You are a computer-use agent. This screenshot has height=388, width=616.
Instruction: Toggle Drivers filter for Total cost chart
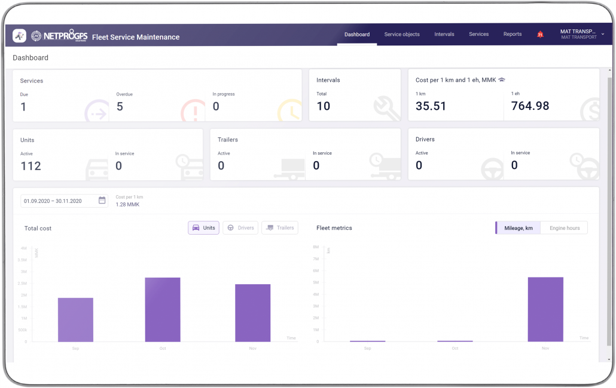point(240,228)
